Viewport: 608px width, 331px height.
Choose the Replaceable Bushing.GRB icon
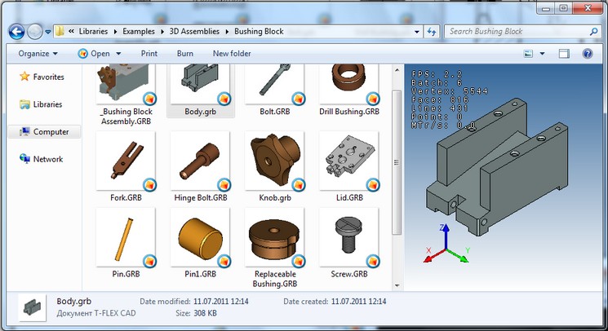[273, 237]
